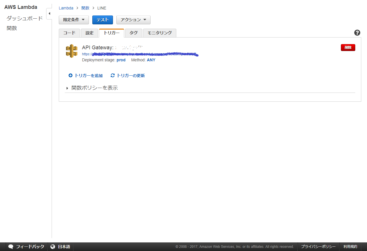Image resolution: width=367 pixels, height=251 pixels.
Task: Click the plus icon to add trigger
Action: point(71,76)
